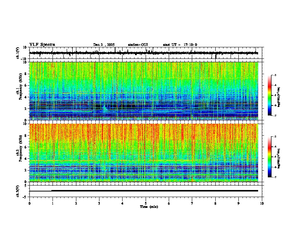Click time axis tick label '7'
This screenshot has height=228, width=295.
192,203
